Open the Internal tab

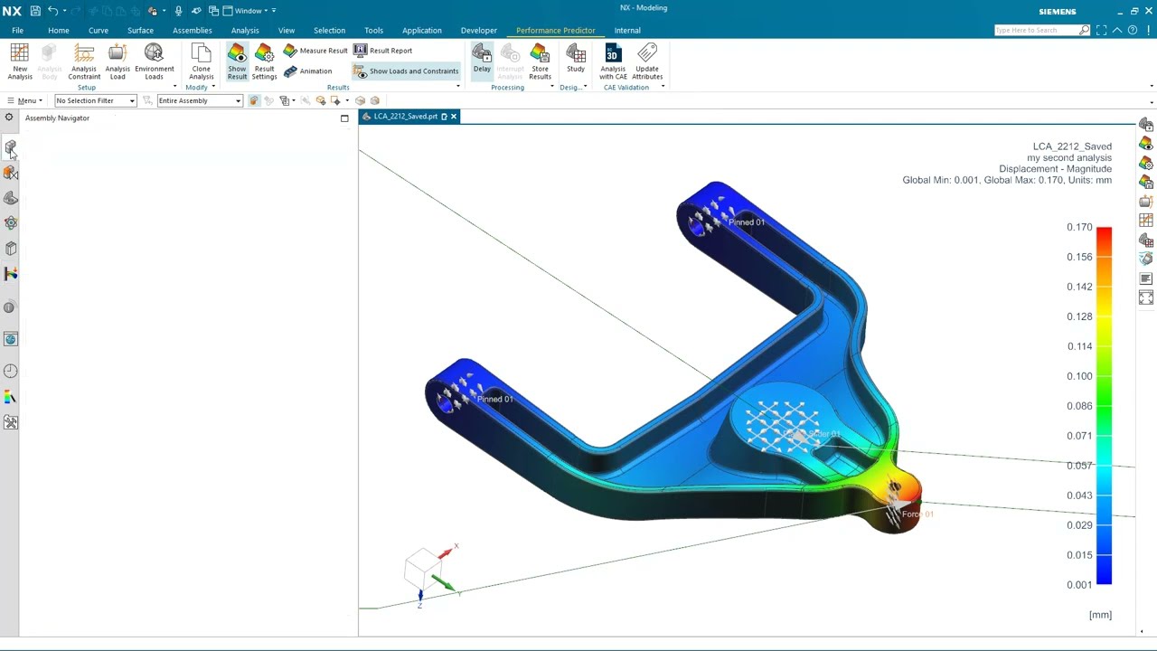click(x=627, y=30)
